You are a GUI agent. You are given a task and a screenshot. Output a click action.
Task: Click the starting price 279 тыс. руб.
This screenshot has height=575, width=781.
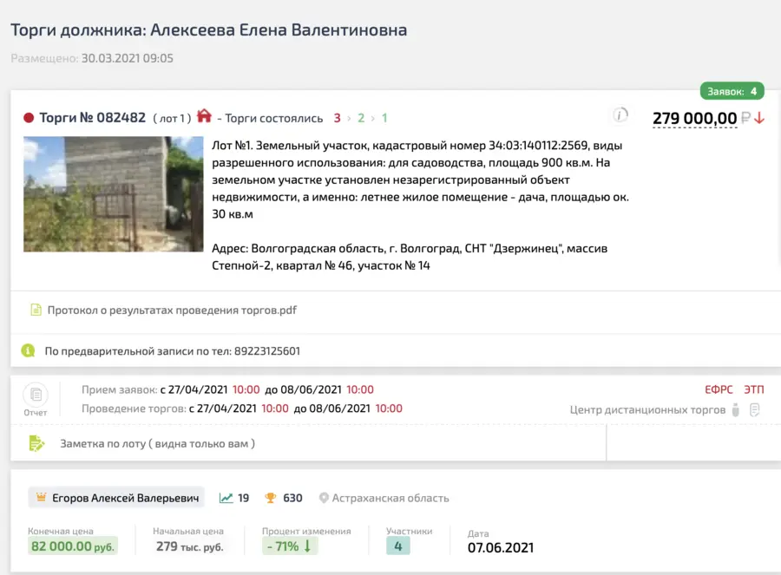pos(190,546)
